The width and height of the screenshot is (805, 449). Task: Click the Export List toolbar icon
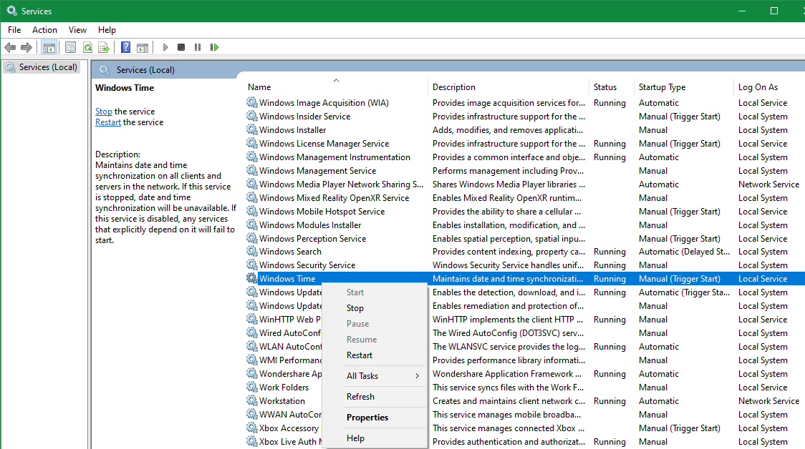point(105,47)
